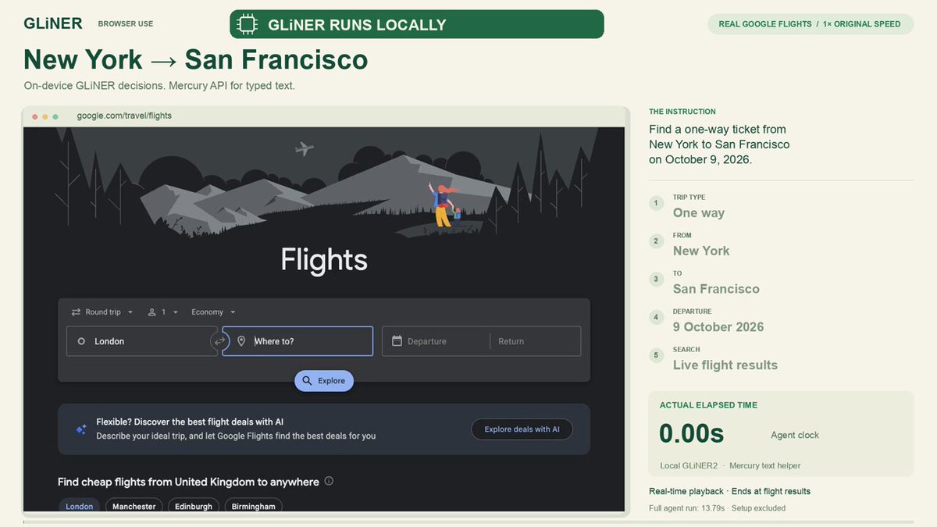
Task: Click the person icon for passenger count
Action: pos(152,312)
